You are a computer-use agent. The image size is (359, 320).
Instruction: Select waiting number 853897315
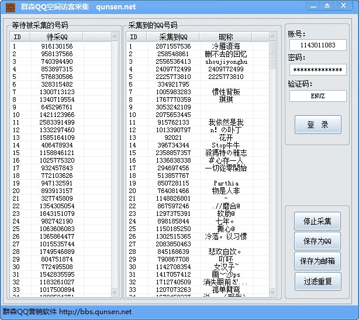tap(57, 69)
